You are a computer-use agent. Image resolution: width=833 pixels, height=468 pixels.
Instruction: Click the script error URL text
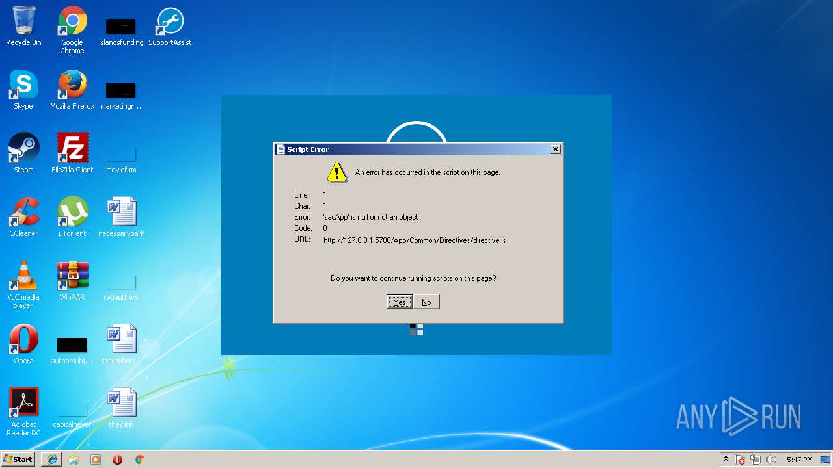415,240
